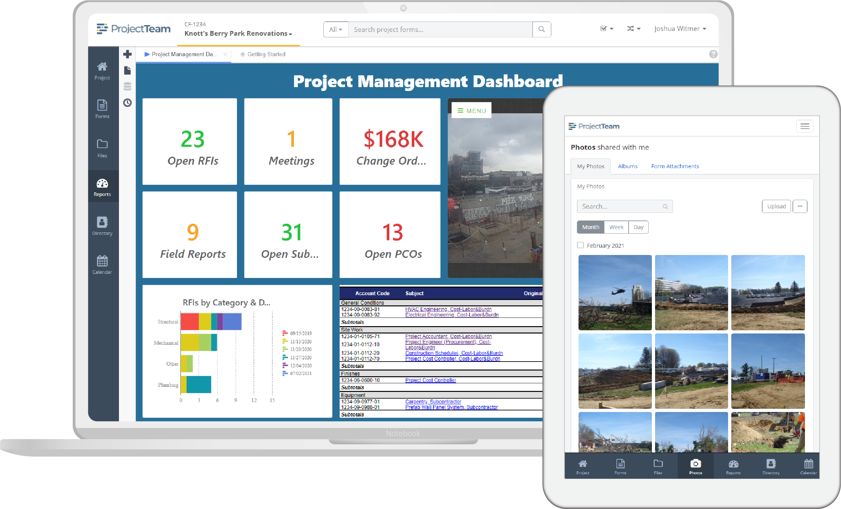
Task: Switch the photo view to Week
Action: 616,227
